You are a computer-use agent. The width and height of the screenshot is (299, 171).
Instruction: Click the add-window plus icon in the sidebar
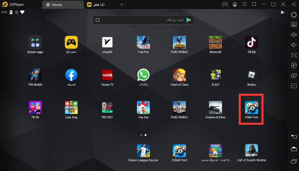click(x=294, y=76)
